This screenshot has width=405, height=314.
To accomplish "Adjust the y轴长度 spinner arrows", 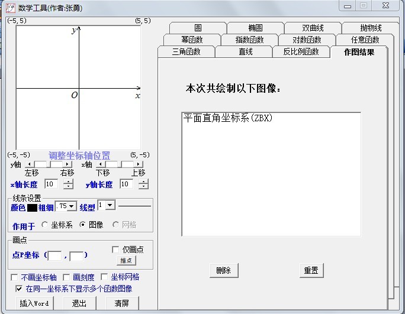I will pos(143,184).
